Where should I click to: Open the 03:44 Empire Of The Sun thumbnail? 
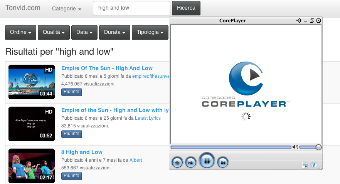point(32,82)
